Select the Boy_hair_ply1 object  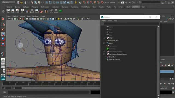(x=114, y=41)
